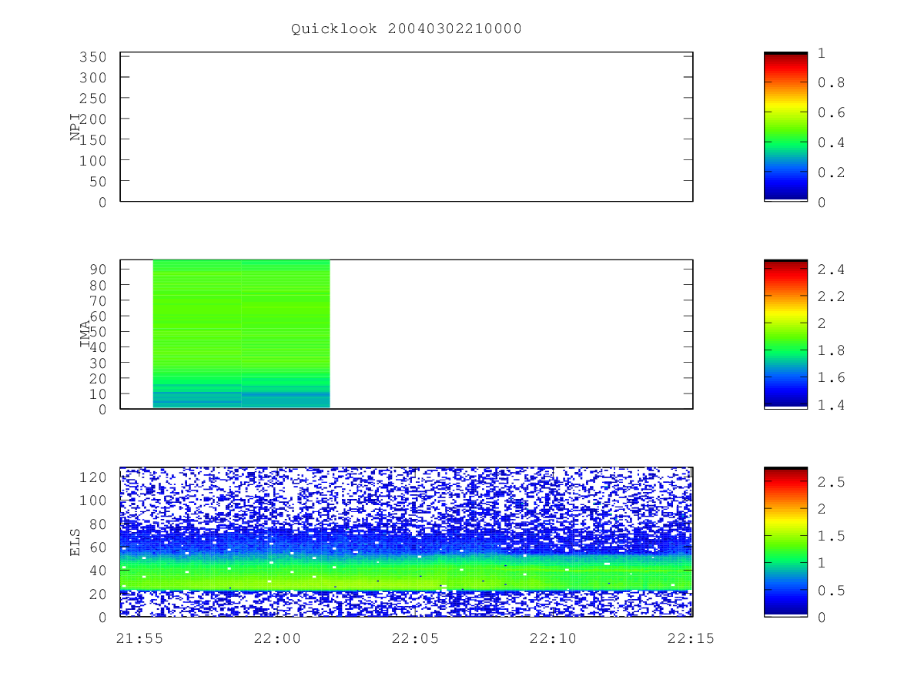Click the 22:10 time tick label
The image size is (924, 693).
pyautogui.click(x=554, y=638)
